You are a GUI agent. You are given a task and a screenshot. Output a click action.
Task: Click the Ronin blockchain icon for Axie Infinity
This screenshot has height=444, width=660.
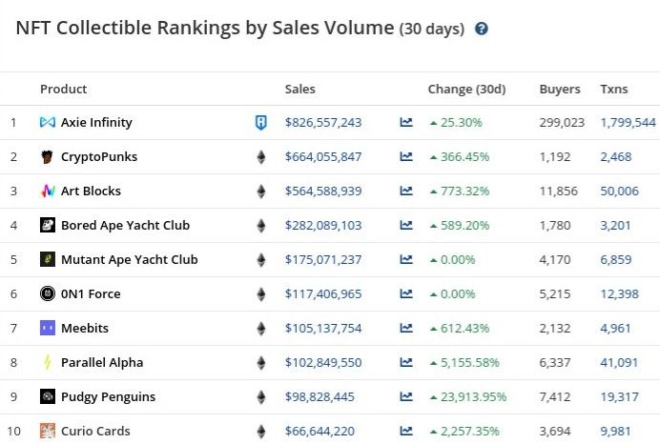tap(260, 123)
